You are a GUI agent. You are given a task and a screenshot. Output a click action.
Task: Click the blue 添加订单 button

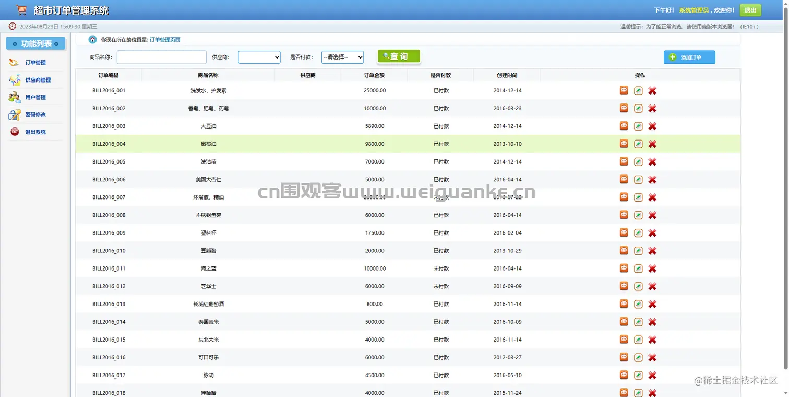tap(689, 57)
